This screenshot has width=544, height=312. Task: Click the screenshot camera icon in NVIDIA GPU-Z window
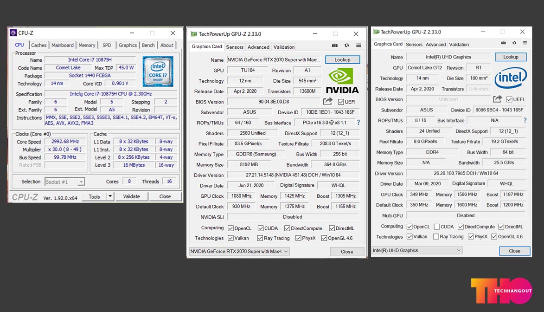pyautogui.click(x=334, y=45)
